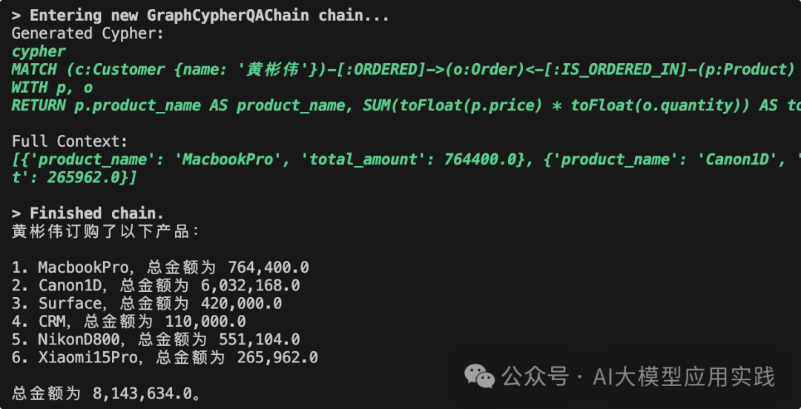Click the 黄彬伟订购了以下产品 line

click(105, 231)
